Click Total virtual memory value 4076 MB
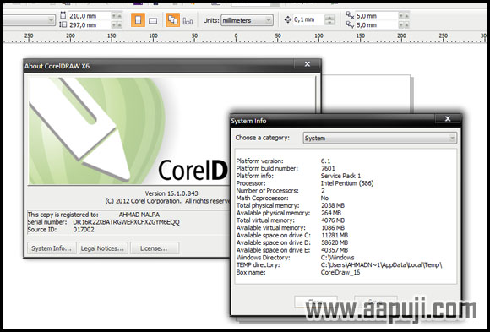This screenshot has width=490, height=332. (x=333, y=220)
